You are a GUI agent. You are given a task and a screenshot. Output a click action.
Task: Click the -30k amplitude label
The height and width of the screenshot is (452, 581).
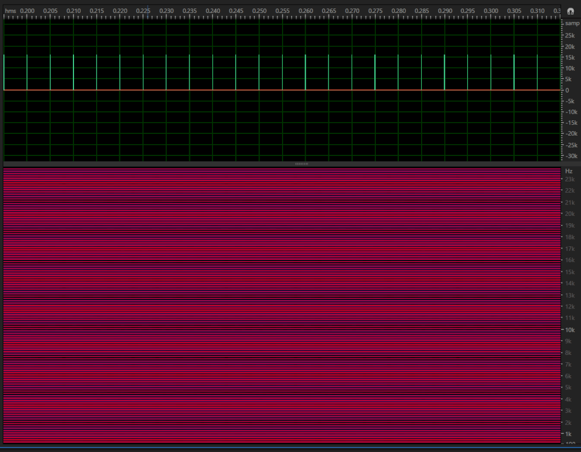[571, 157]
